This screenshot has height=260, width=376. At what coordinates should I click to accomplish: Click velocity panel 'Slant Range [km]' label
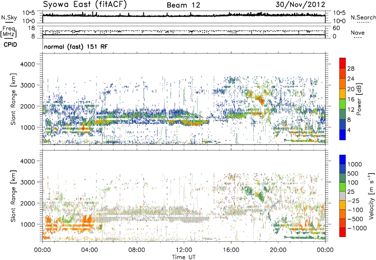tap(13, 196)
